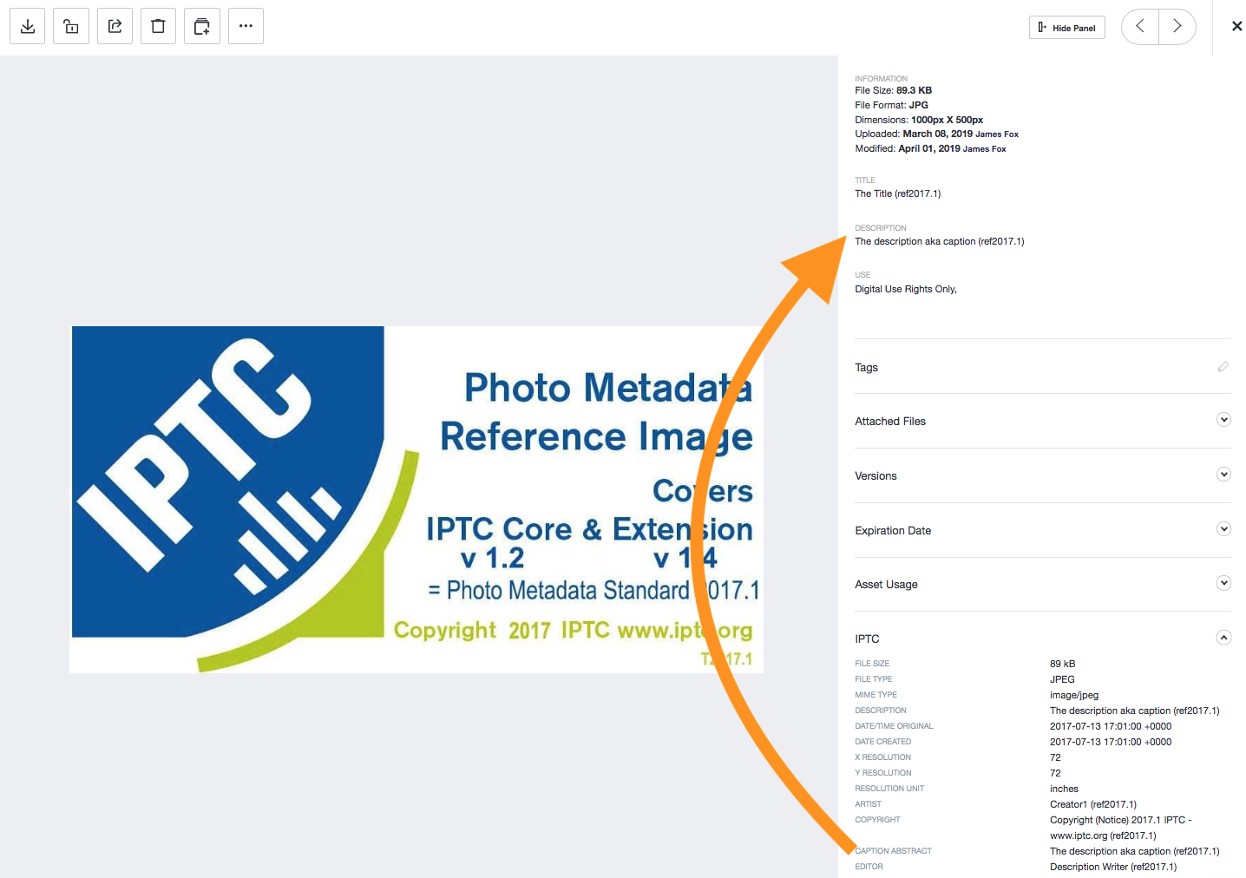The image size is (1246, 878).
Task: Expand the Asset Usage section
Action: click(1223, 583)
